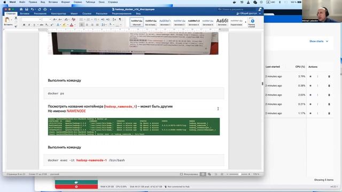Viewport: 342px width, 192px height.
Task: Click the Word document search field
Action: coord(237,10)
